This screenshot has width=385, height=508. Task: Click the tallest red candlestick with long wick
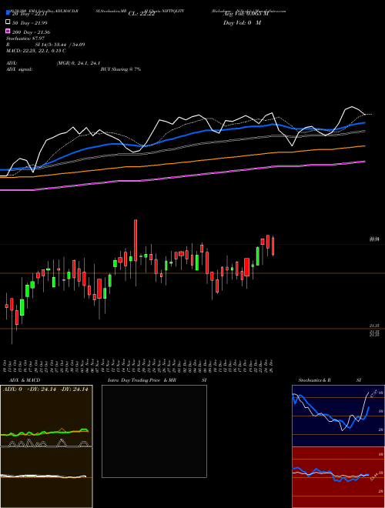pos(136,252)
